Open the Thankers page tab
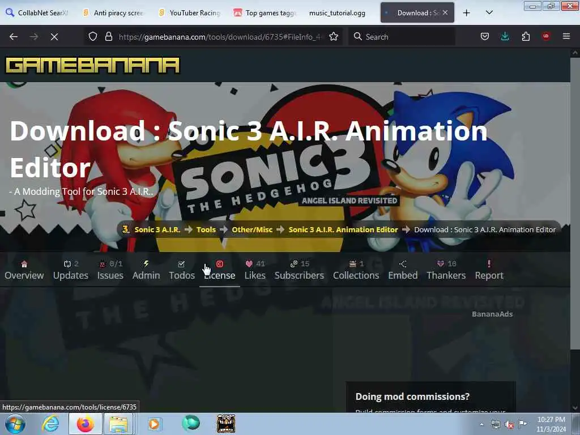 click(x=446, y=270)
